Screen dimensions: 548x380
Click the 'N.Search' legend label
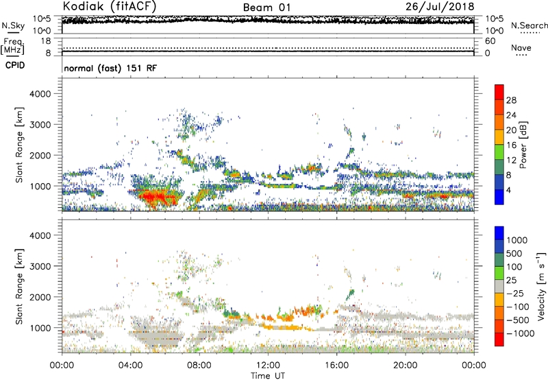click(530, 25)
